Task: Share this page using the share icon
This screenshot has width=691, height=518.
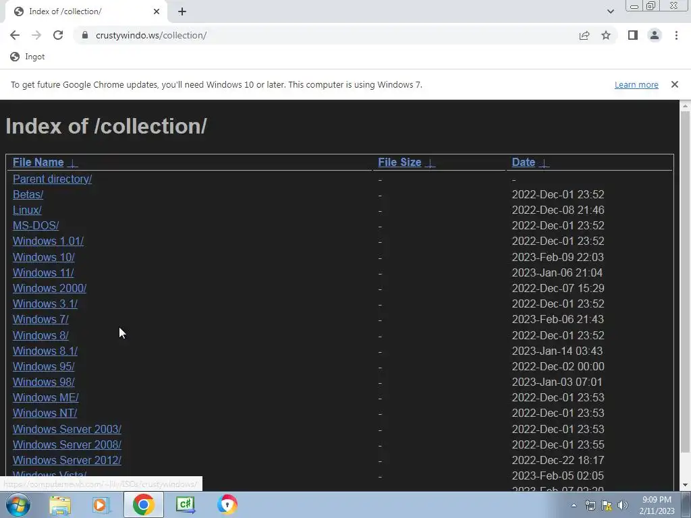Action: coord(584,35)
